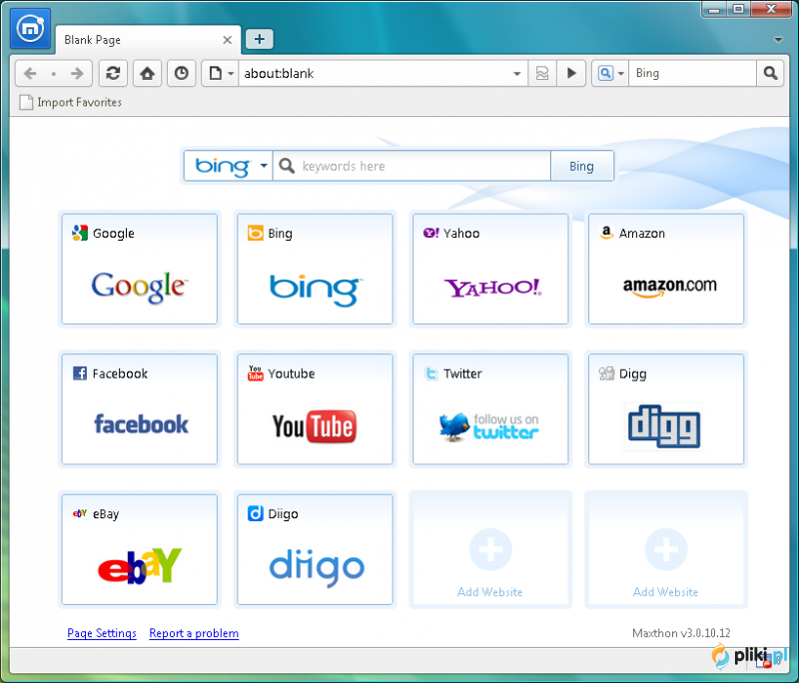
Task: Click Import Favorites bookmark
Action: click(x=70, y=103)
